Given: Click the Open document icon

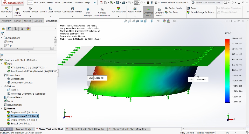Looking at the screenshot, I should (x=111, y=3).
